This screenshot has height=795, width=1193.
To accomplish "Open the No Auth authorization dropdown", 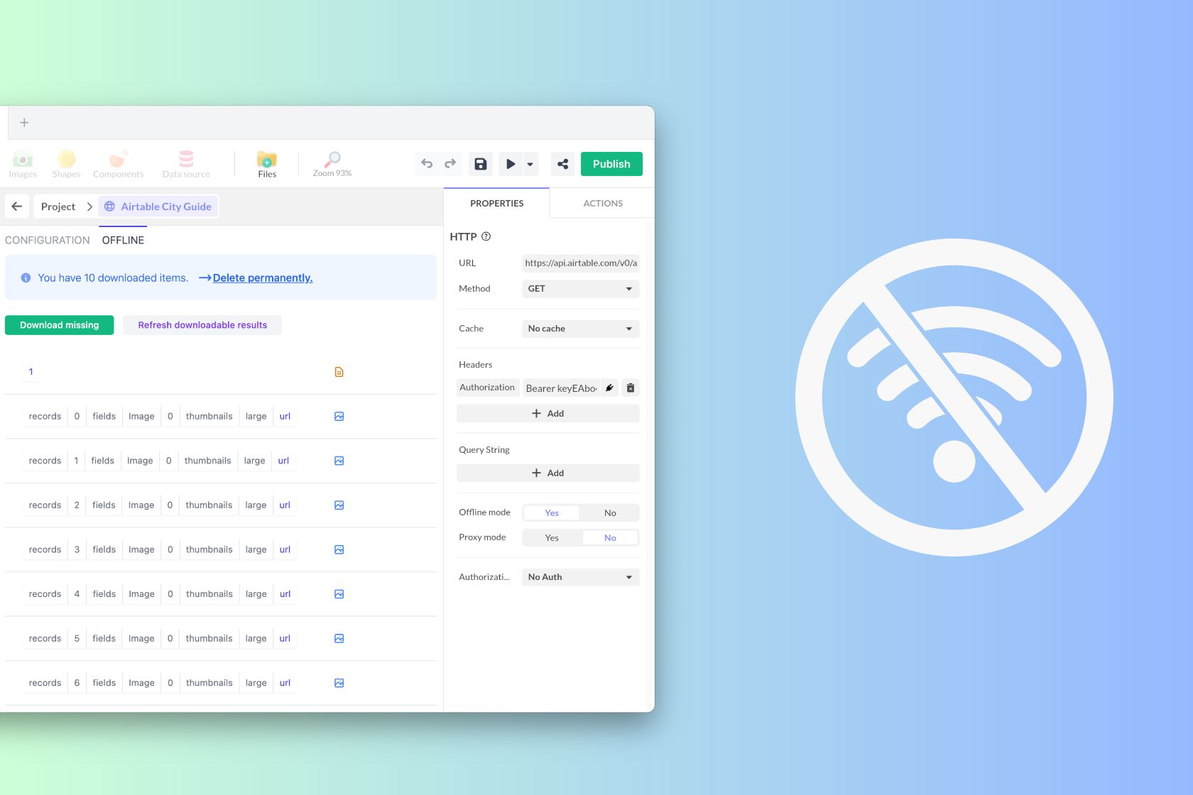I will coord(580,577).
